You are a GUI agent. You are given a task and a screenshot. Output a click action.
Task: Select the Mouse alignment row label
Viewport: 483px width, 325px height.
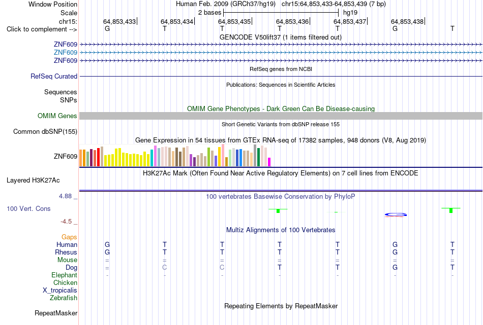pos(67,260)
